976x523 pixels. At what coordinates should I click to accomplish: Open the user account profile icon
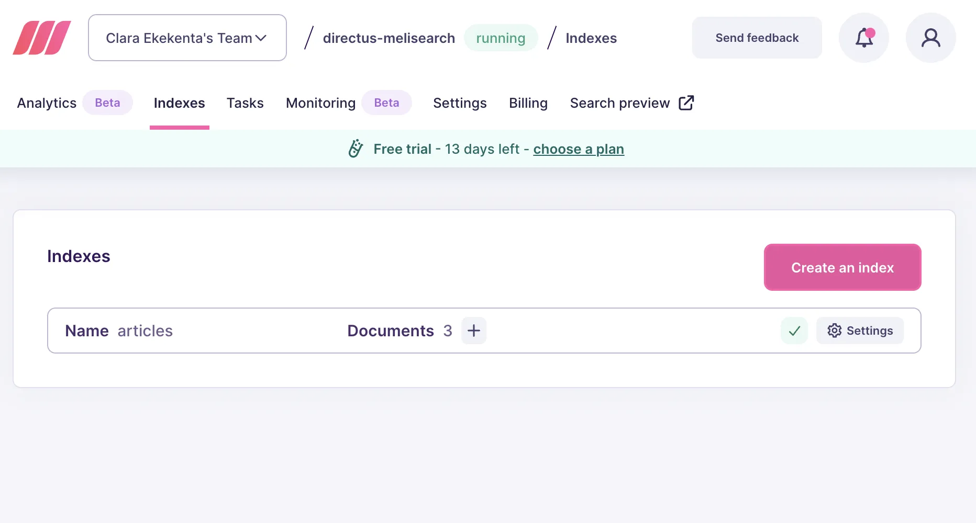pyautogui.click(x=930, y=38)
